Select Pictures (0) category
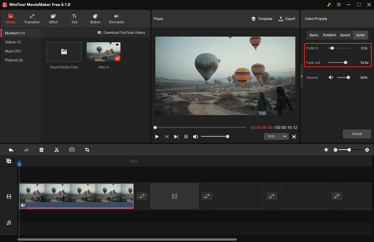 click(14, 60)
